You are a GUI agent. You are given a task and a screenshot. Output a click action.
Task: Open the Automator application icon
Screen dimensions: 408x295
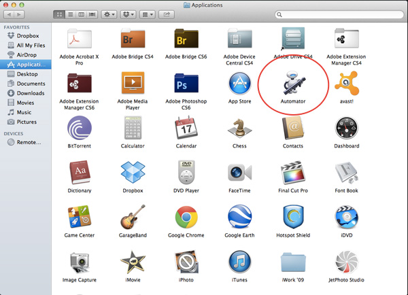click(x=294, y=82)
